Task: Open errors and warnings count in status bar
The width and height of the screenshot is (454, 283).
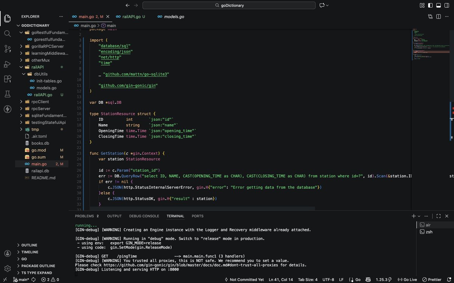Action: [50, 280]
